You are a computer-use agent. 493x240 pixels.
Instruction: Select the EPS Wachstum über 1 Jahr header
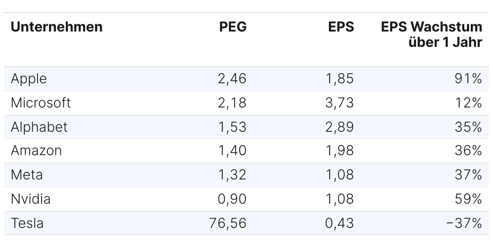(432, 34)
